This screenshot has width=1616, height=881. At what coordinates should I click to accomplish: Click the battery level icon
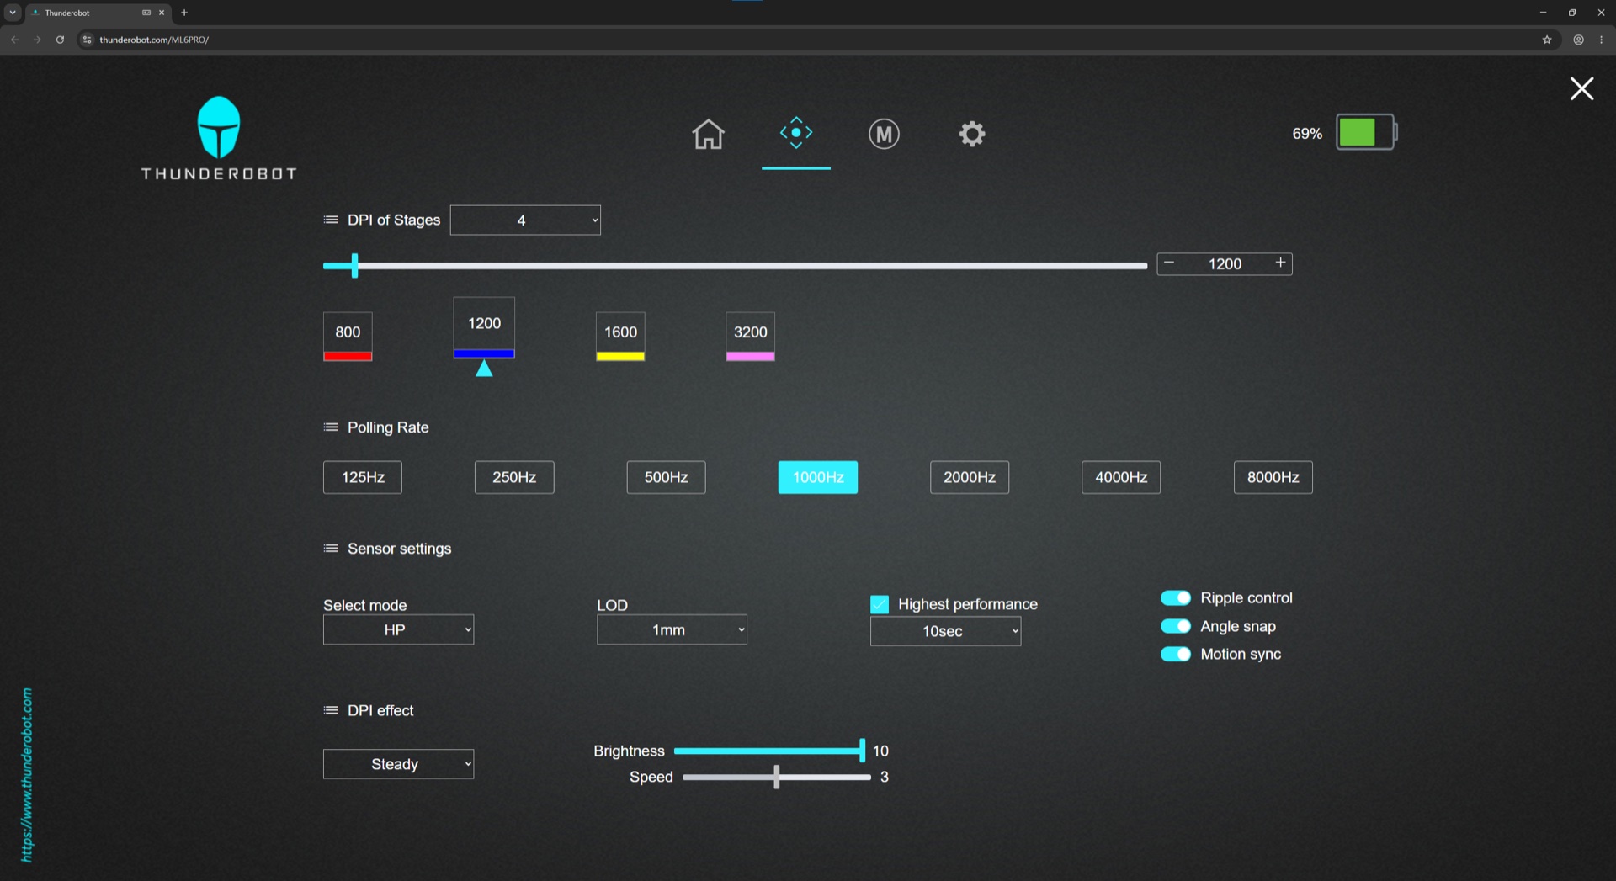coord(1366,132)
